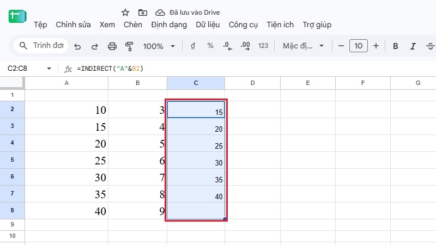Click cell C4 showing 25
The width and height of the screenshot is (436, 245).
[196, 143]
